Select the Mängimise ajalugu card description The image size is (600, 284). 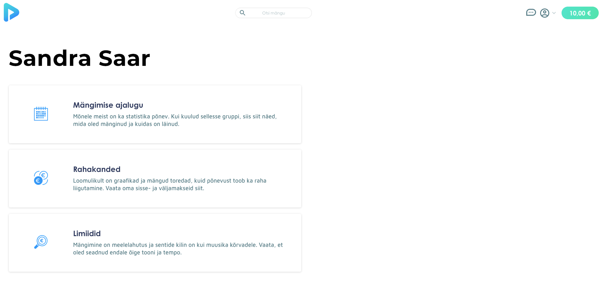tap(175, 120)
